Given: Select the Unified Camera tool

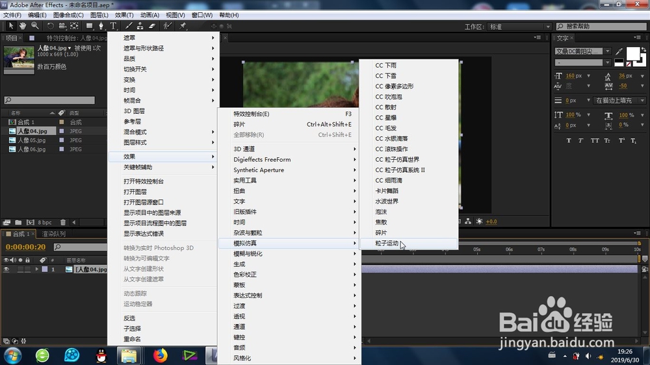Looking at the screenshot, I should point(62,26).
